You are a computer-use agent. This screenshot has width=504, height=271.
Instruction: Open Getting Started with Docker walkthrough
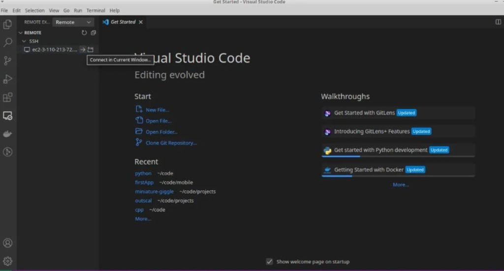pyautogui.click(x=398, y=170)
